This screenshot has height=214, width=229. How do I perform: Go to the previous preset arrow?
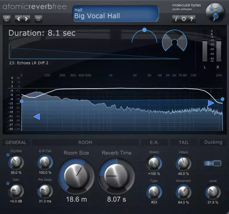tap(19, 19)
